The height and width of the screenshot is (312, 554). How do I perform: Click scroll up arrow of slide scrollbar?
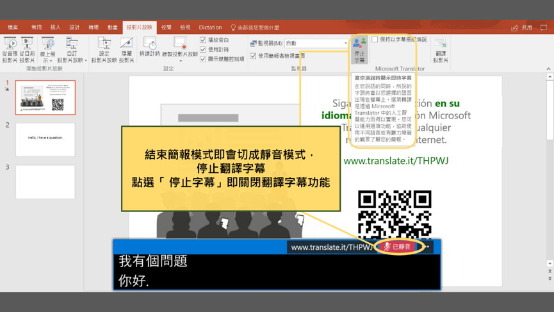click(550, 76)
